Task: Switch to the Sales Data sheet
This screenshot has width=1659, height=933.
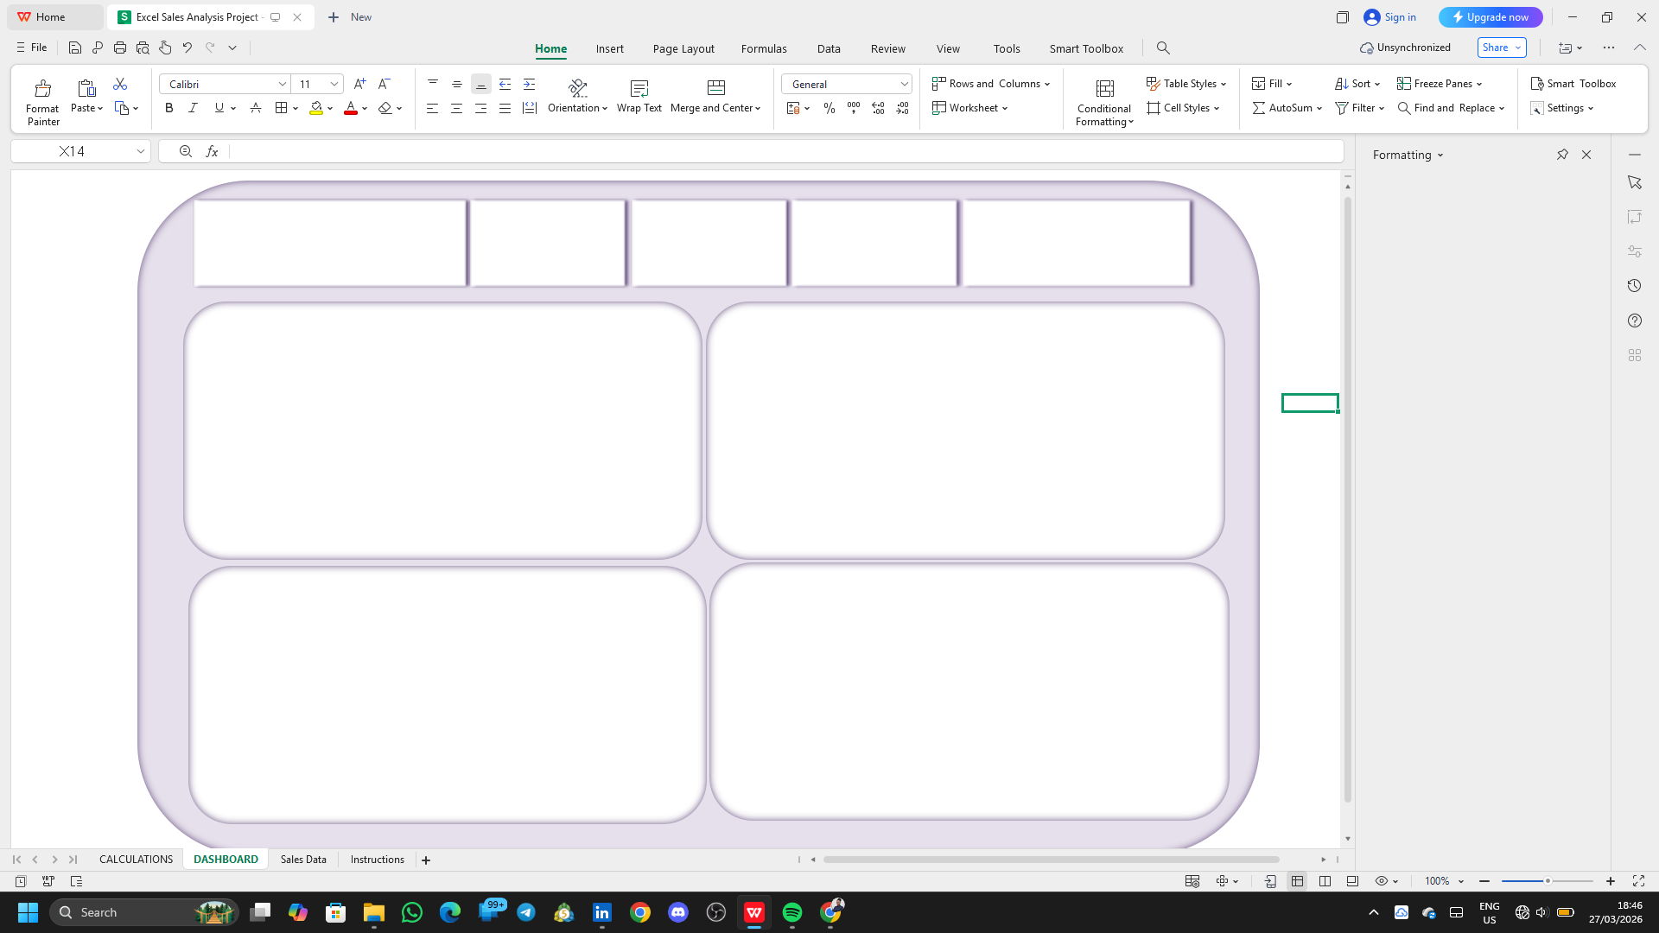Action: (303, 860)
